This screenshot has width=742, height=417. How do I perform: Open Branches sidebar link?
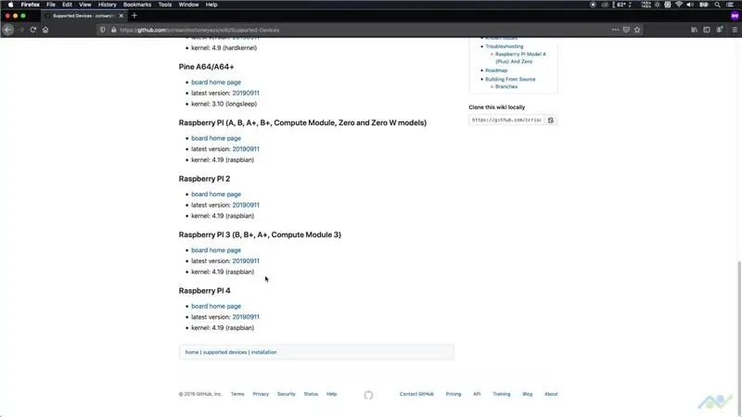(x=506, y=87)
